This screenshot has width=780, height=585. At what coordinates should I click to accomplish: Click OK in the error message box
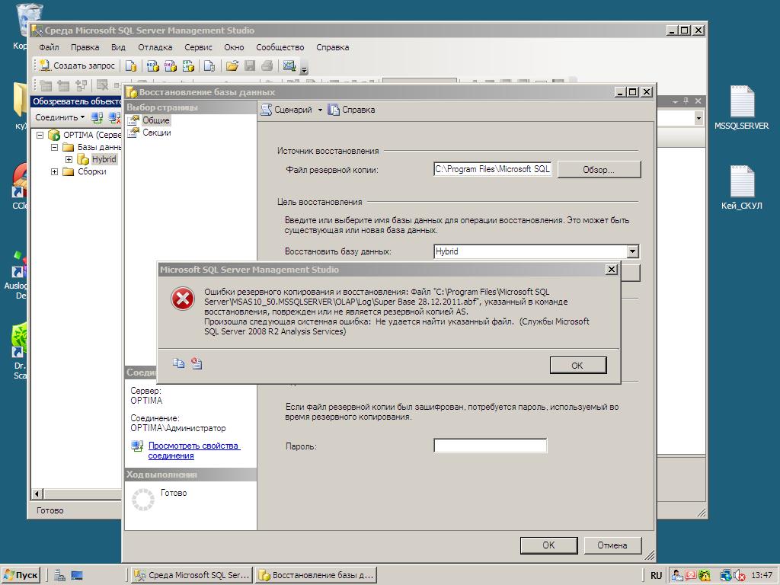577,365
